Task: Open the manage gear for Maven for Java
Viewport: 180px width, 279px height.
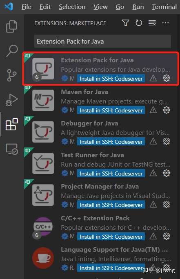Action: 167,110
